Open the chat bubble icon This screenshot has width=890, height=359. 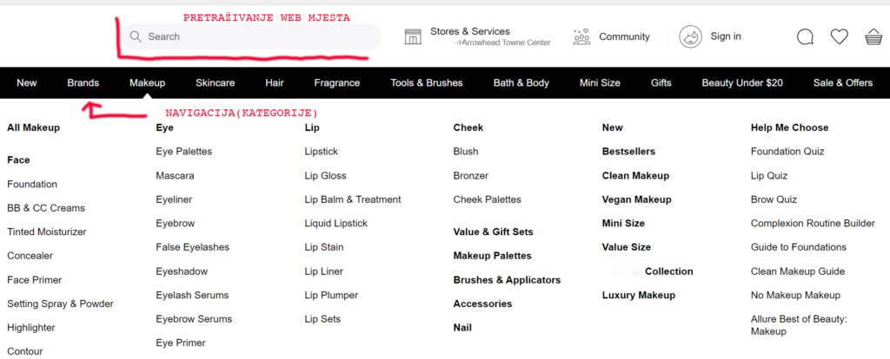(x=805, y=36)
